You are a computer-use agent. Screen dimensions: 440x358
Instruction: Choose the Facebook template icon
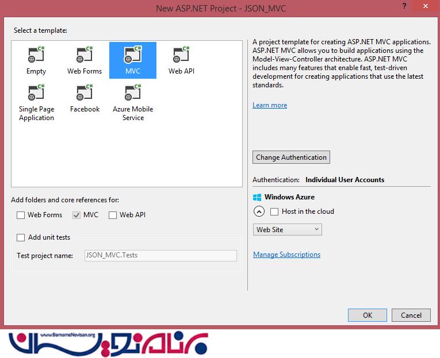(84, 94)
